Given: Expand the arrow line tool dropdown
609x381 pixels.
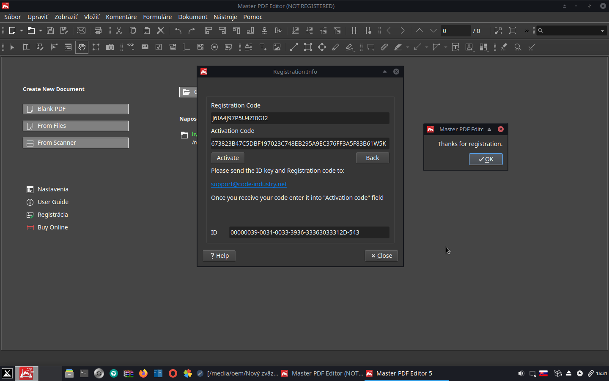Looking at the screenshot, I should pos(427,47).
